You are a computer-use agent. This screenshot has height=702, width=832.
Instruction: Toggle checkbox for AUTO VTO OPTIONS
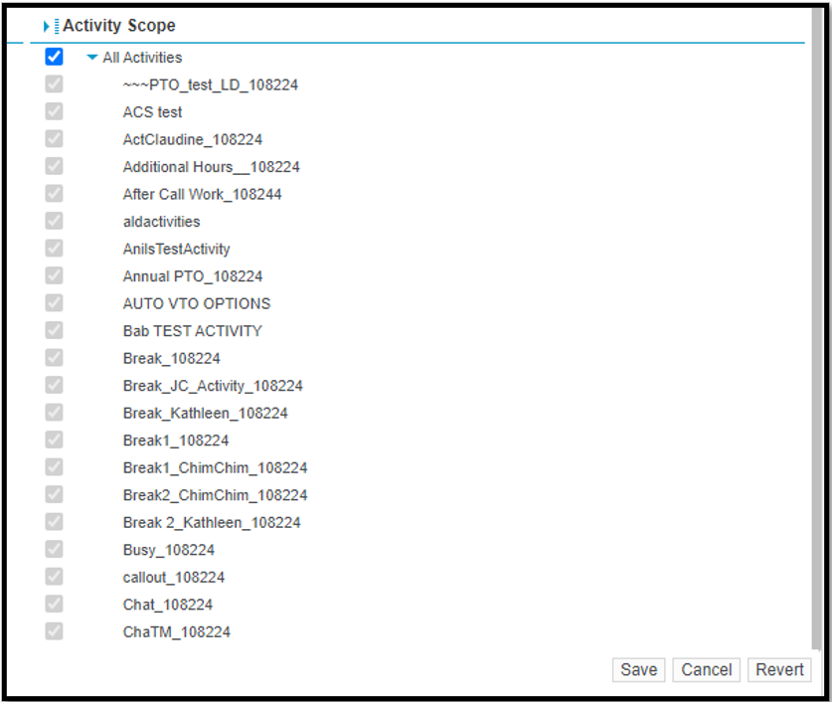click(54, 303)
